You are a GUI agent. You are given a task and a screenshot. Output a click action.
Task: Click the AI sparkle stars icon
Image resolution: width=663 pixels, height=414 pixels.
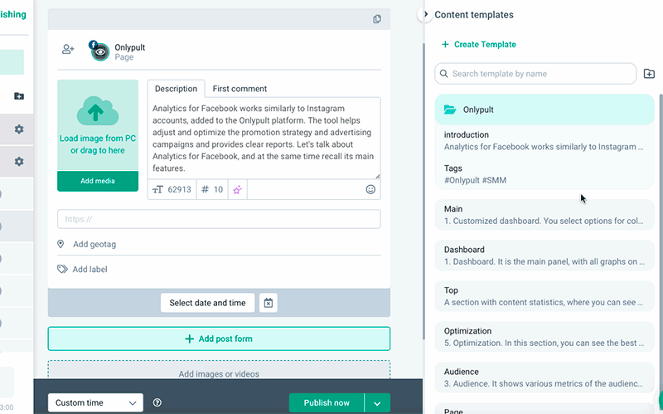[x=237, y=190]
